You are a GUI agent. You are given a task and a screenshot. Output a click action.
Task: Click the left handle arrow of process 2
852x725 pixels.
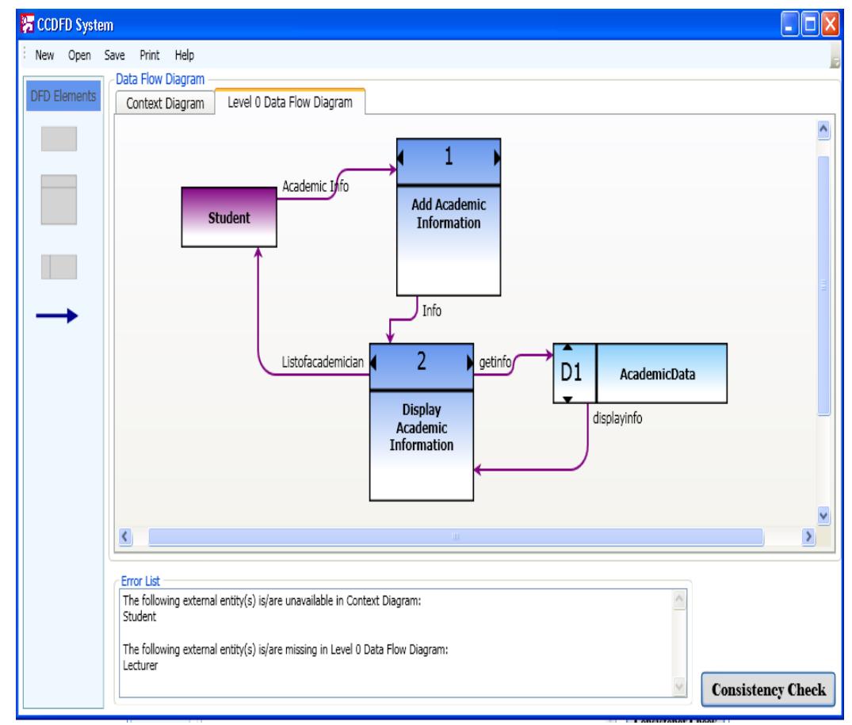[x=373, y=362]
